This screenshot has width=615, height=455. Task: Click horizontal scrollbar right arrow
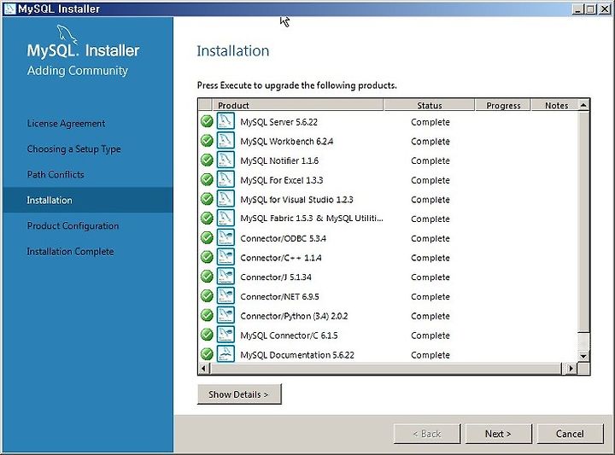pos(571,369)
